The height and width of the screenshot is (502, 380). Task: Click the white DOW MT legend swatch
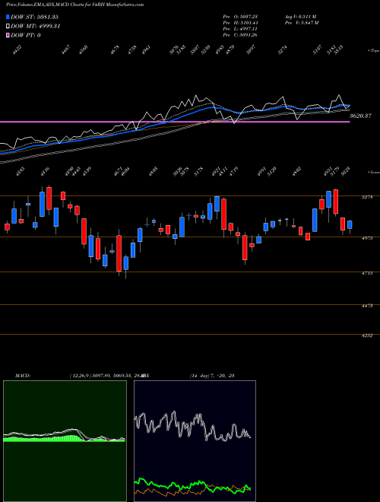(x=8, y=27)
